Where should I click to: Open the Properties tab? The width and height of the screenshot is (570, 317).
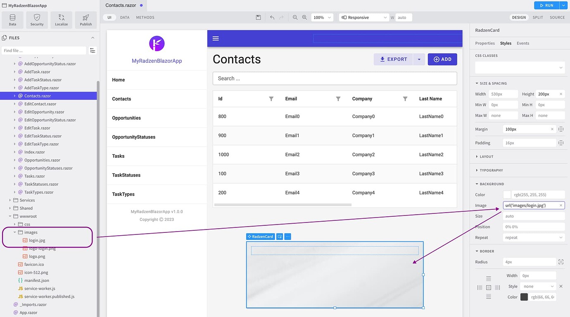484,43
